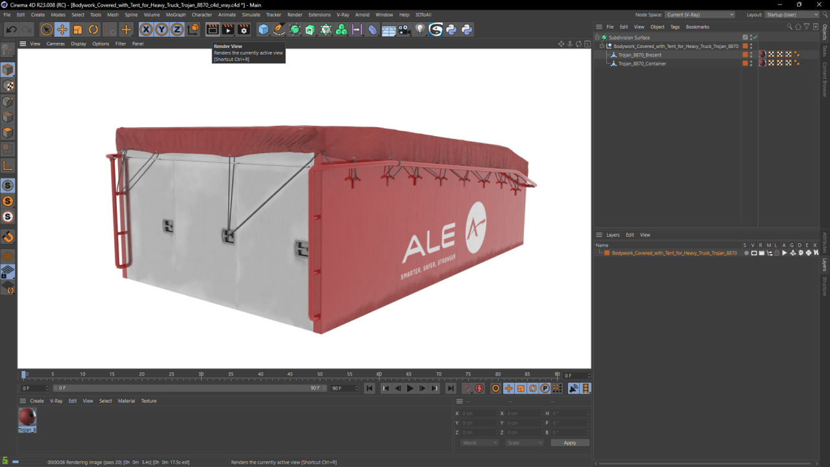Open the coordinates panel hamburger menu

click(459, 401)
